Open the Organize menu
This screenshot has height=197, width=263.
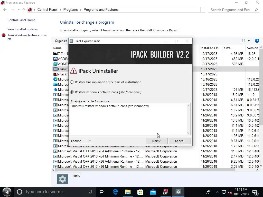click(x=61, y=41)
